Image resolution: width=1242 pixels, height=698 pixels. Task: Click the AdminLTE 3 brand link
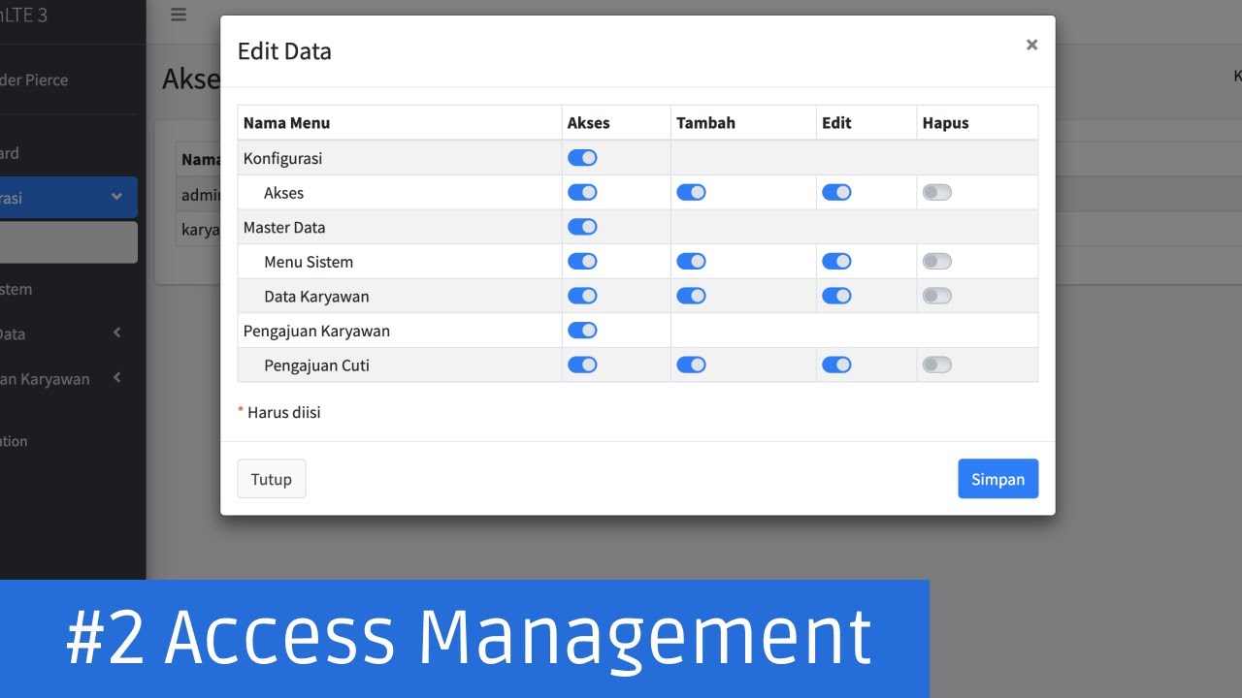24,16
